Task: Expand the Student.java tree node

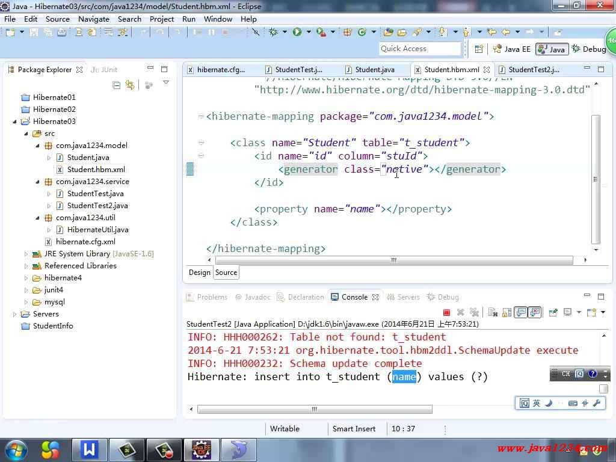Action: [49, 158]
